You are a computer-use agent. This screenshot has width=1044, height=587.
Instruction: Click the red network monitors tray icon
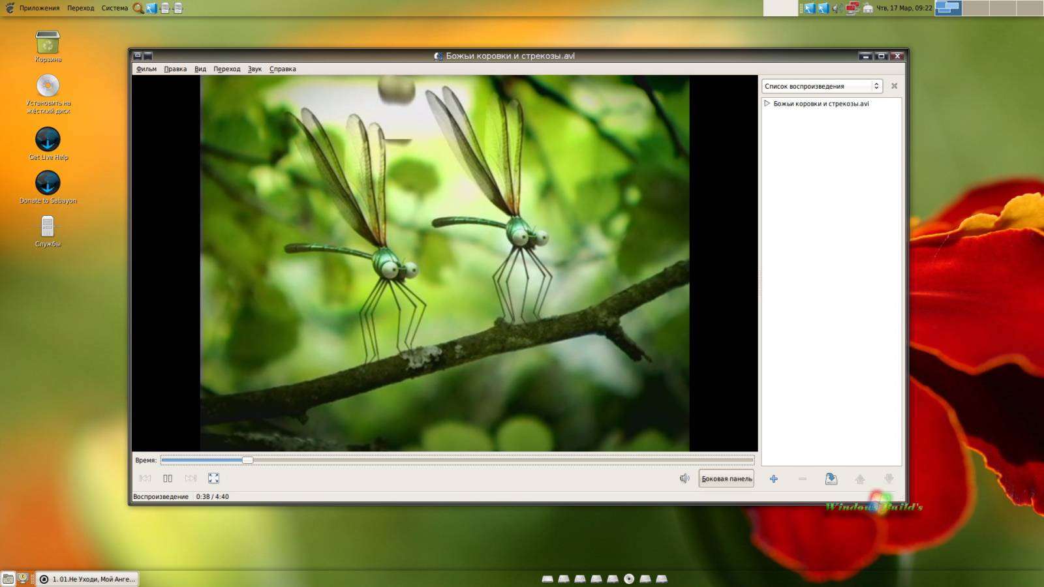[x=853, y=8]
